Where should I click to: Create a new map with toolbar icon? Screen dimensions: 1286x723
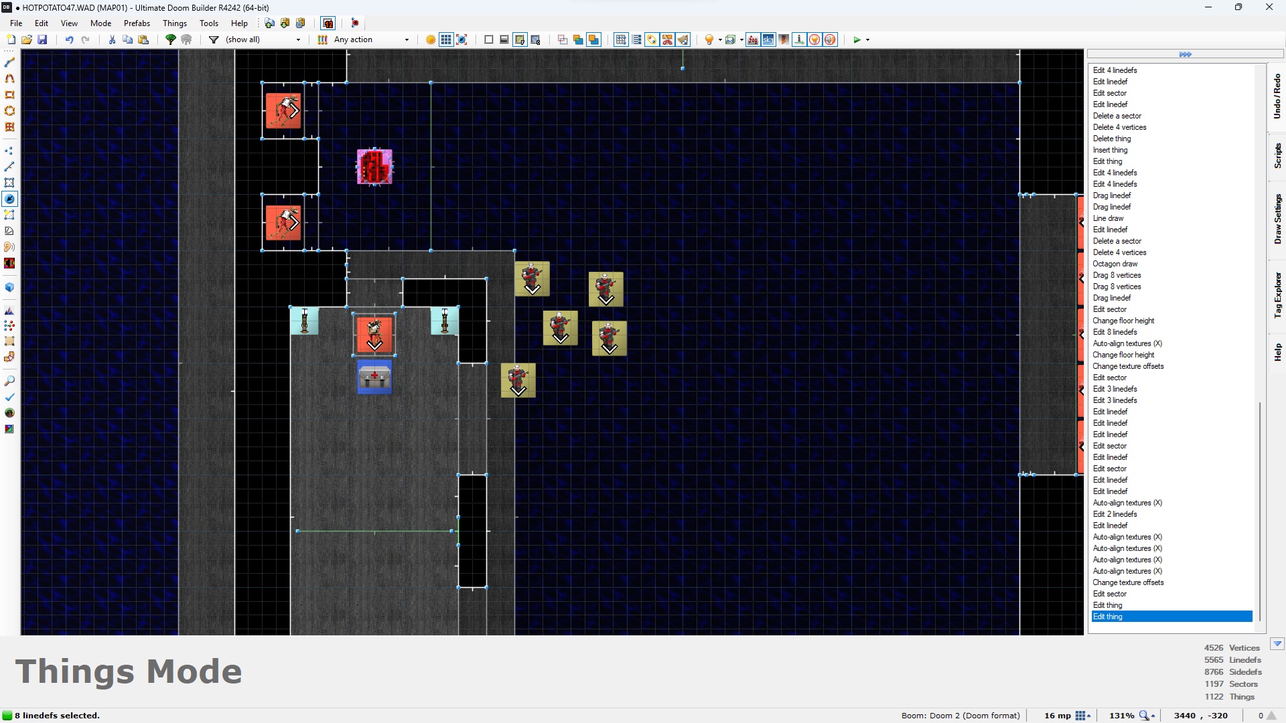pos(11,40)
